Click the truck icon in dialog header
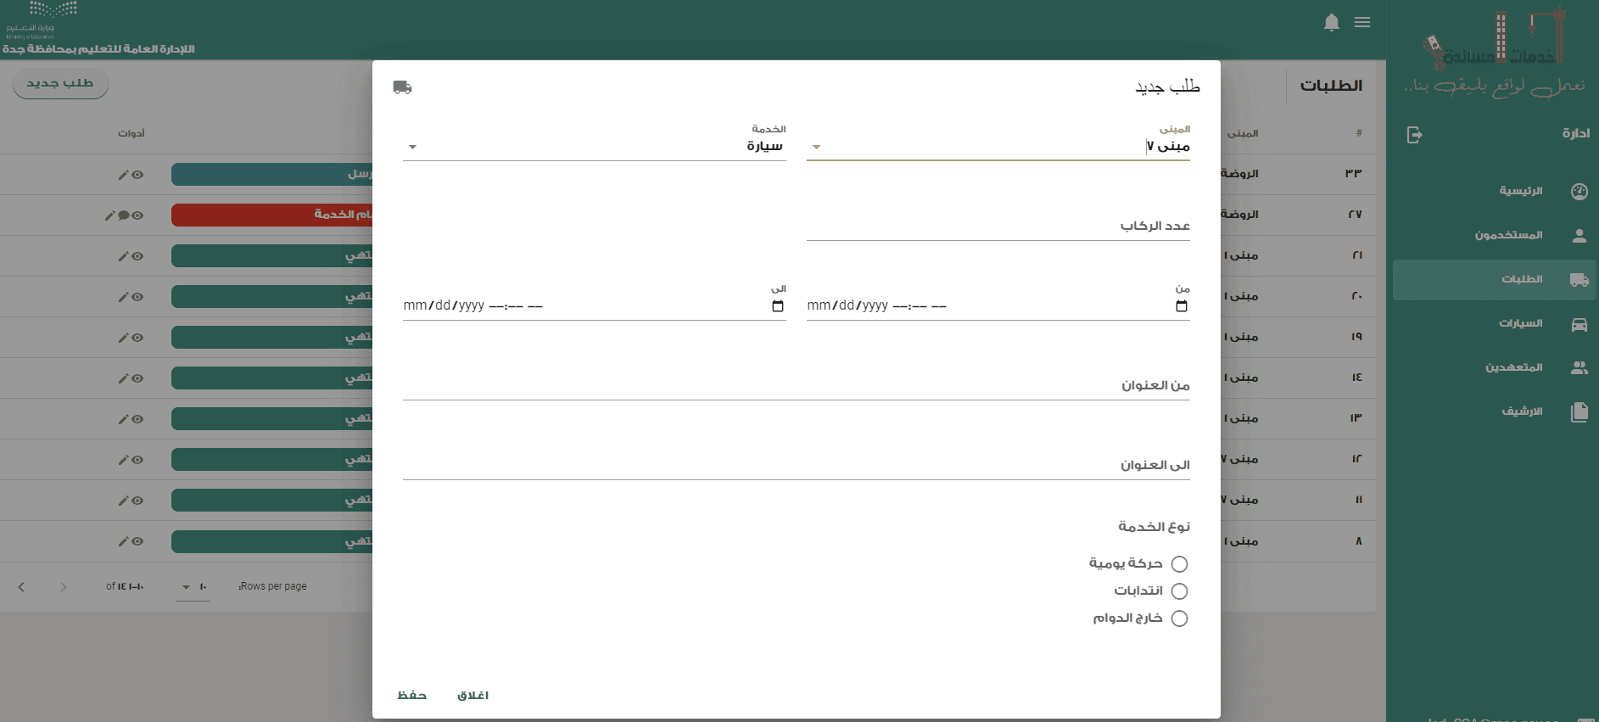 (402, 87)
